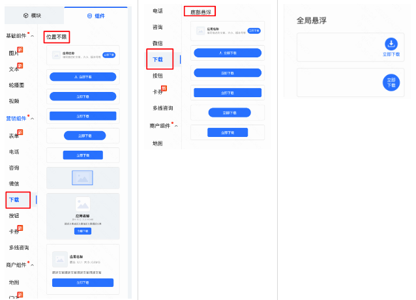The height and width of the screenshot is (300, 416).
Task: Click the 全局悬浮 heading
Action: point(312,20)
